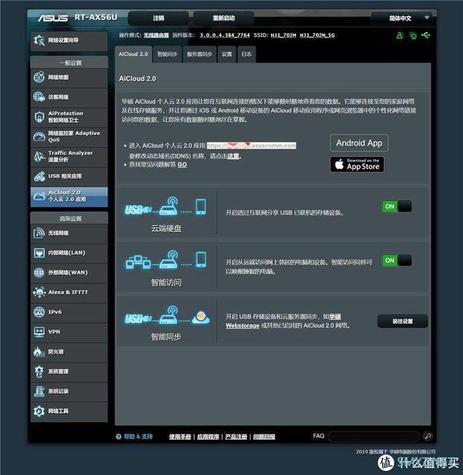Open the Network Map globe icon
Image resolution: width=463 pixels, height=475 pixels.
[39, 78]
